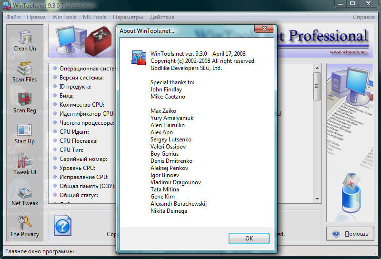
Task: Select the Tweak UI tool
Action: tap(25, 160)
